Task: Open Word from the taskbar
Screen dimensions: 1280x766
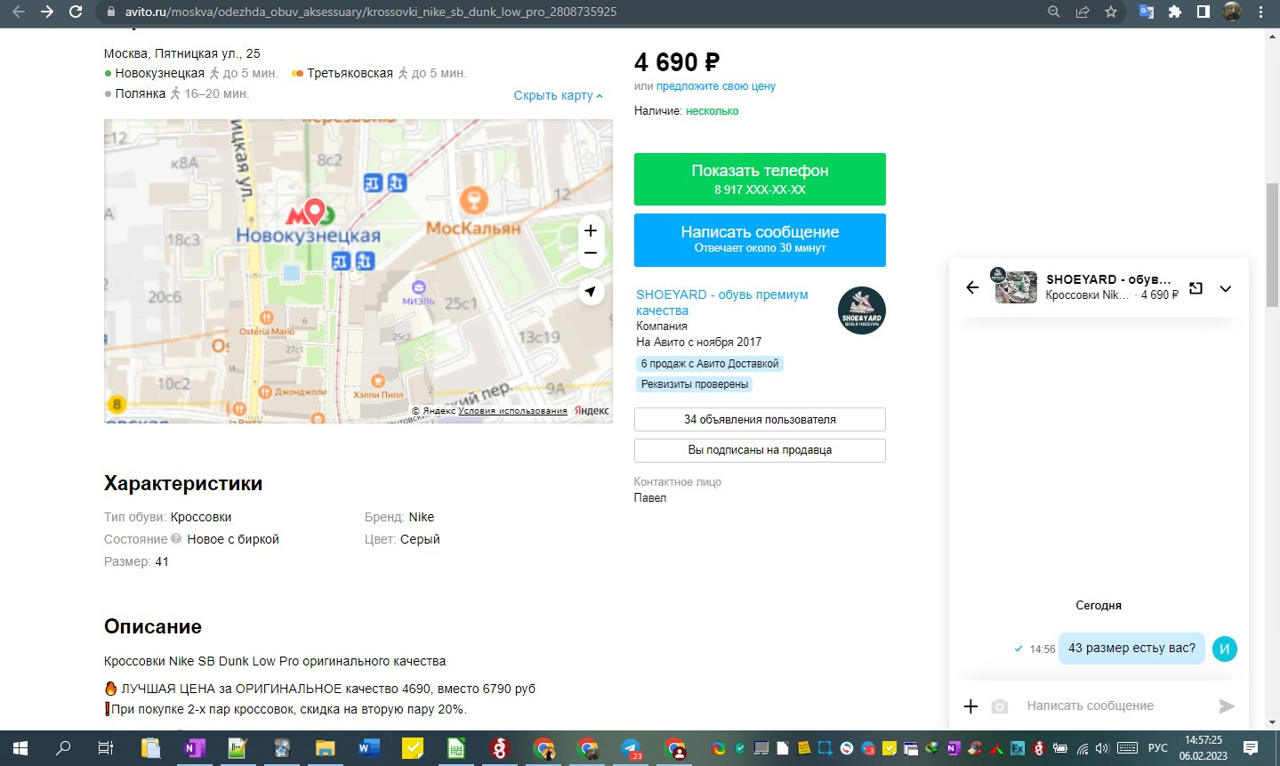Action: pyautogui.click(x=368, y=748)
